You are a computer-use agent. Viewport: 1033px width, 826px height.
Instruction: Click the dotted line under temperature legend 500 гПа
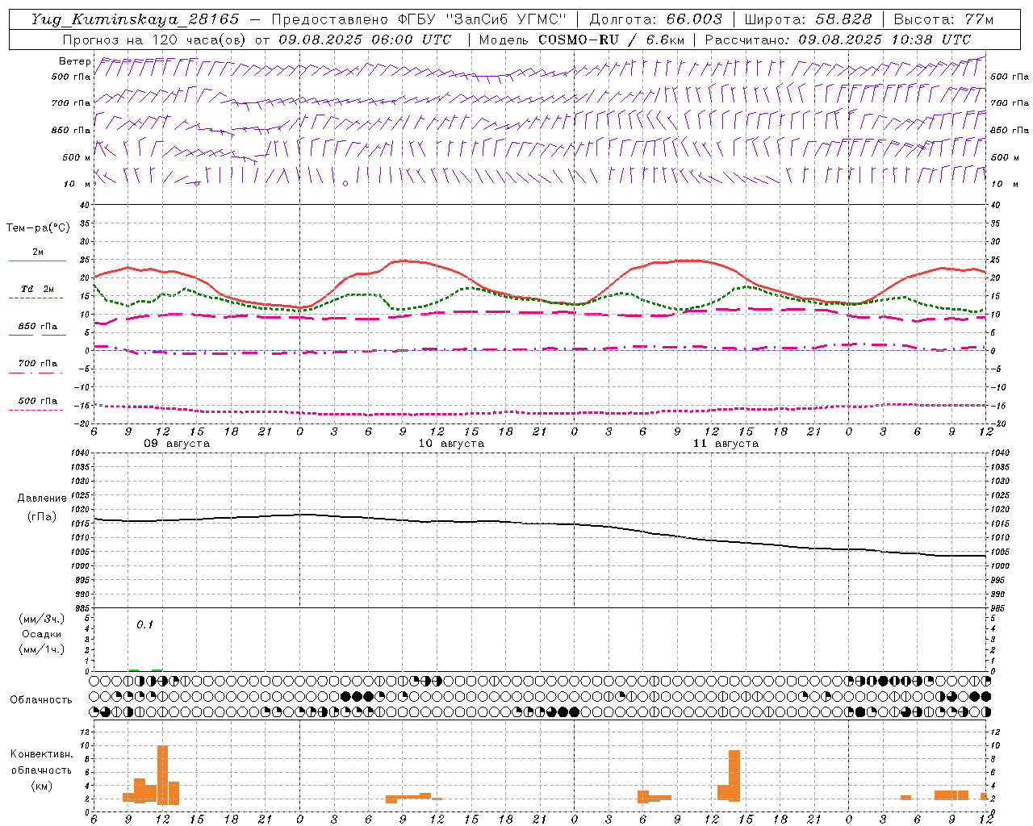tap(37, 410)
